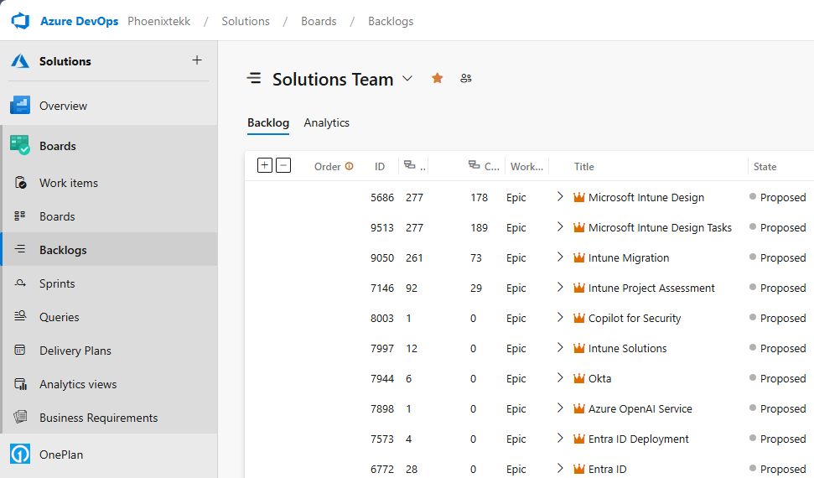Expand the Microsoft Intune Design epic
The height and width of the screenshot is (478, 814).
tap(560, 197)
